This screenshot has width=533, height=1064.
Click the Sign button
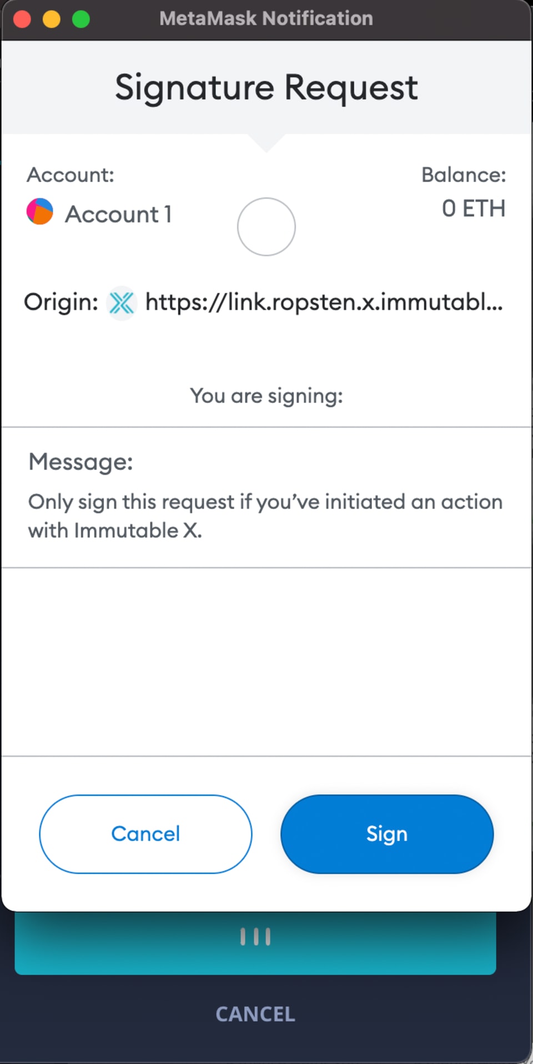[387, 834]
